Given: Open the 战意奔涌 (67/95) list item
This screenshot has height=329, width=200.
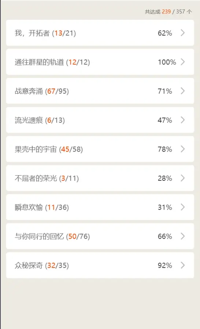Looking at the screenshot, I should [100, 91].
